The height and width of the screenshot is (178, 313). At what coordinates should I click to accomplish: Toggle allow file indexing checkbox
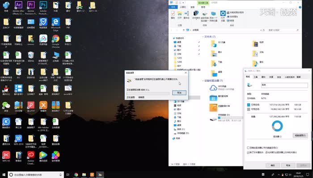249,152
